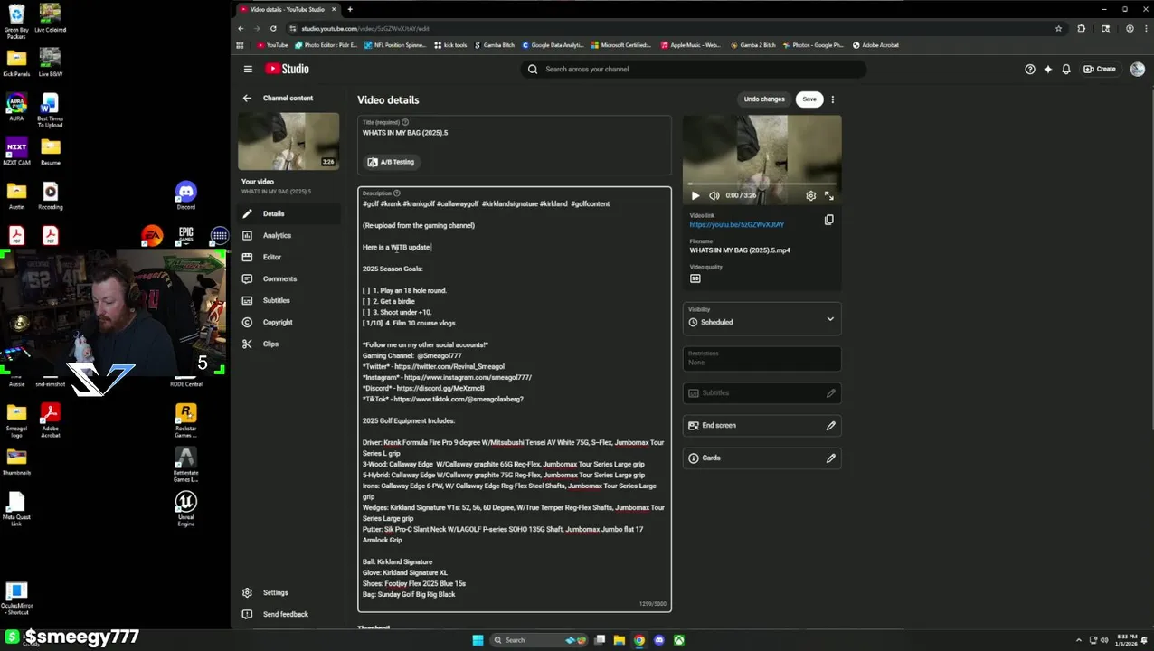1154x651 pixels.
Task: Open the Subtitles sidebar tab
Action: (288, 300)
